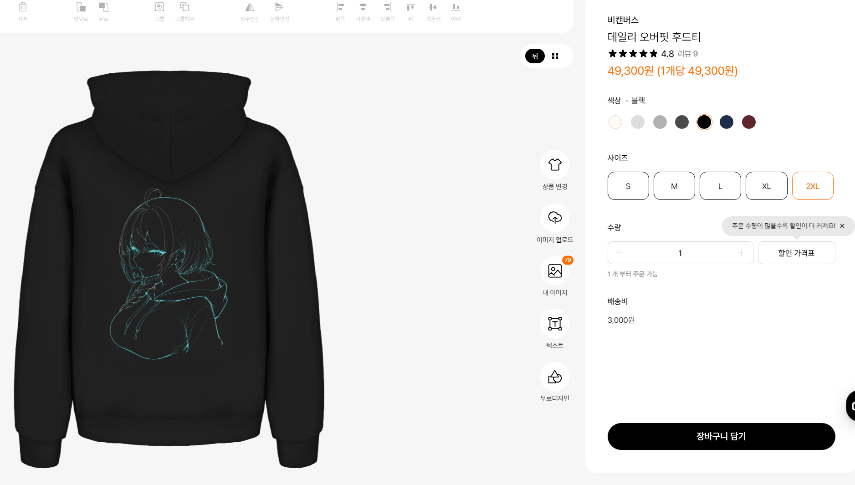Click the 49,300원 price text

pyautogui.click(x=672, y=71)
